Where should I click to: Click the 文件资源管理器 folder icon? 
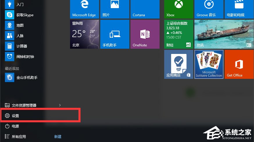click(x=7, y=105)
